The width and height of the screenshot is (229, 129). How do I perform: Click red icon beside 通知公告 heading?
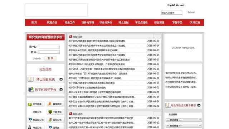point(70,37)
